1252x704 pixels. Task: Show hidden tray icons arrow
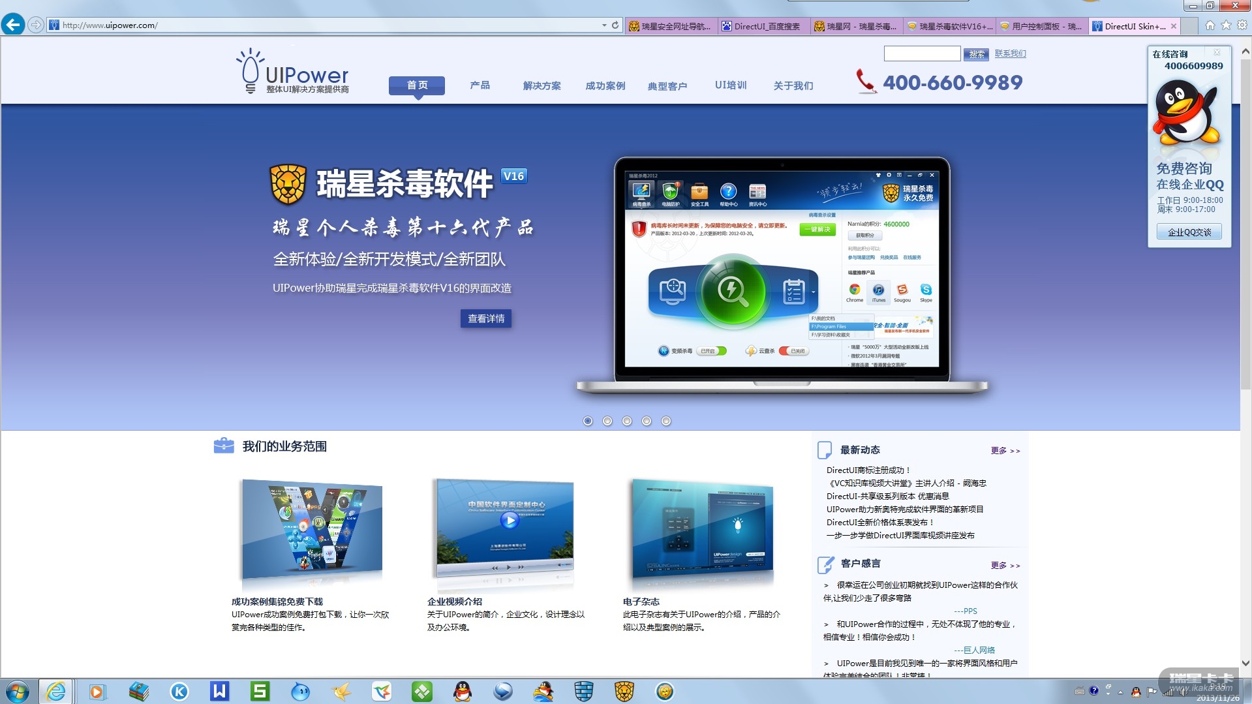click(x=1120, y=692)
